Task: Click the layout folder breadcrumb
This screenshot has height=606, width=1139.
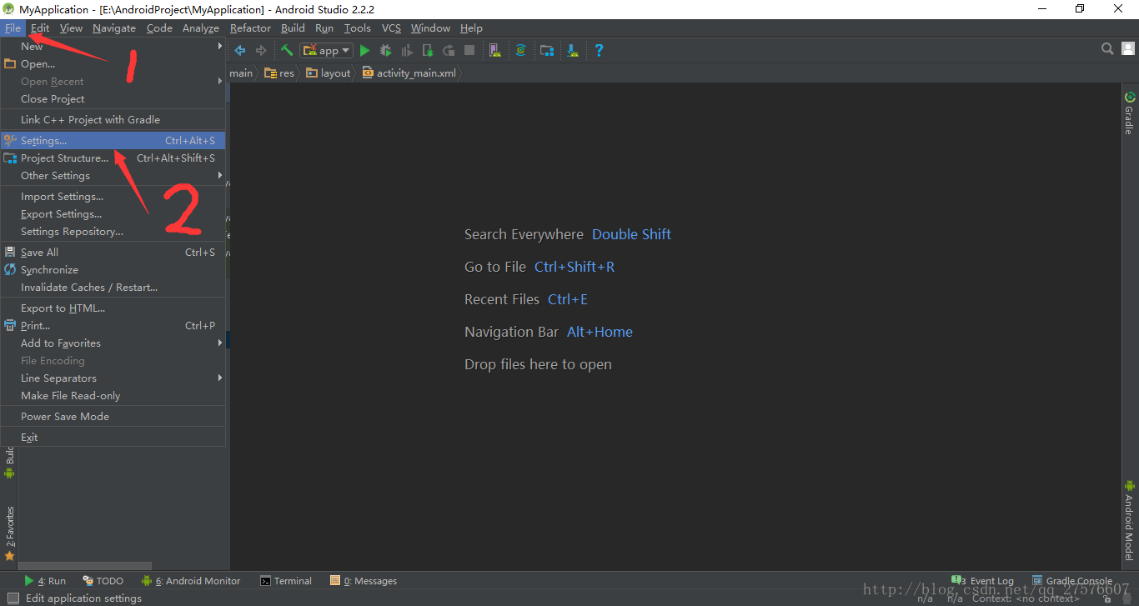Action: pos(329,73)
